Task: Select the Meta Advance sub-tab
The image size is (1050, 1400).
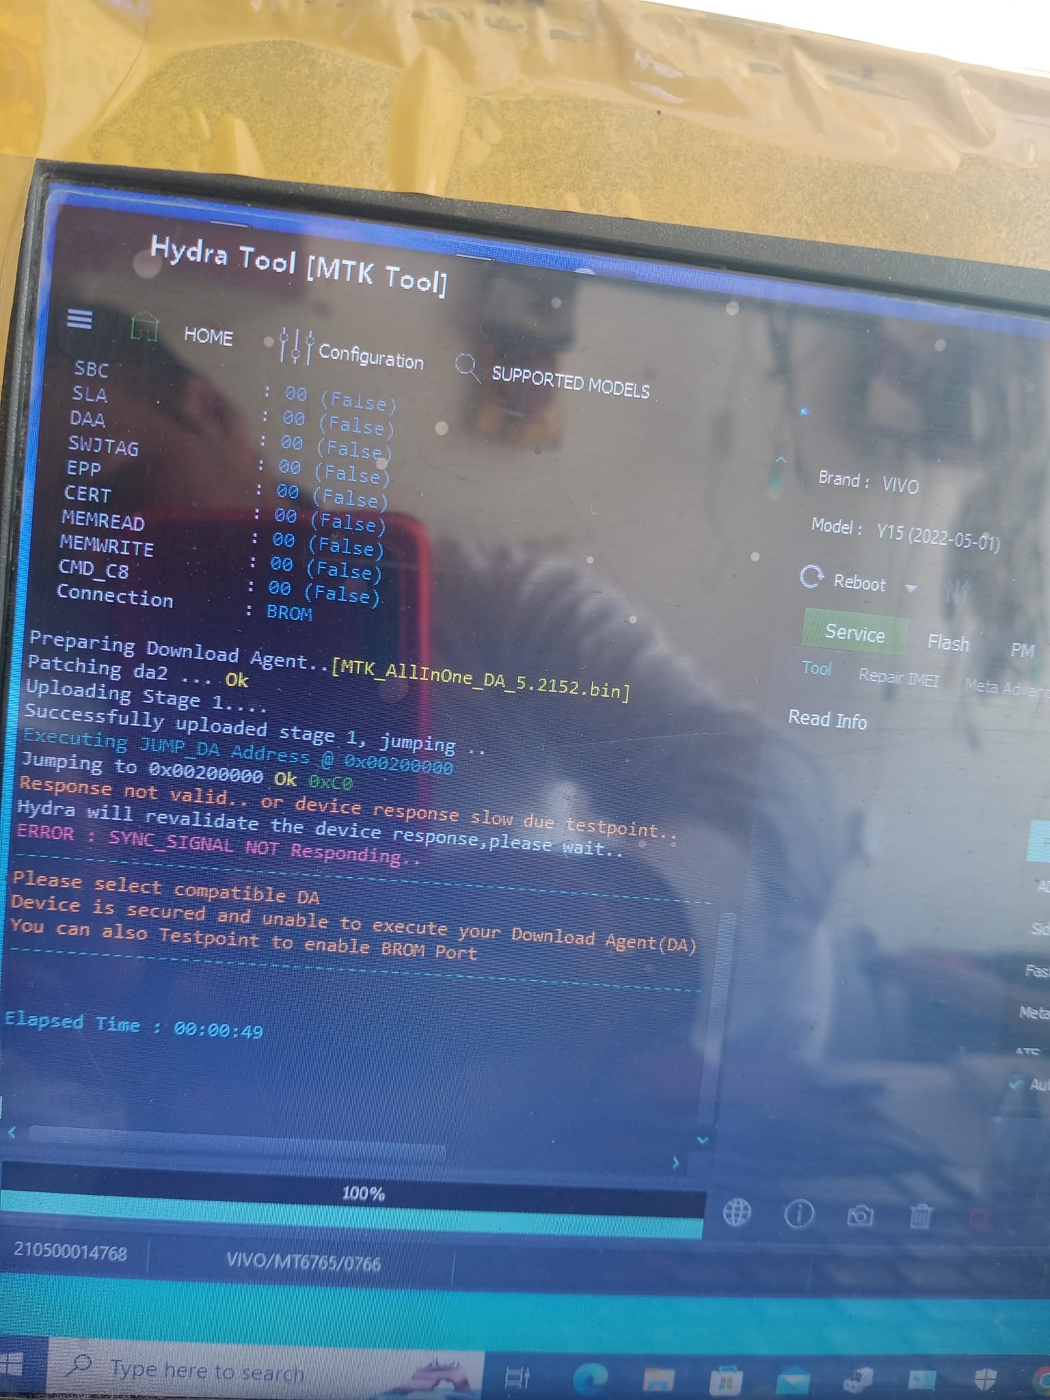Action: click(1006, 687)
